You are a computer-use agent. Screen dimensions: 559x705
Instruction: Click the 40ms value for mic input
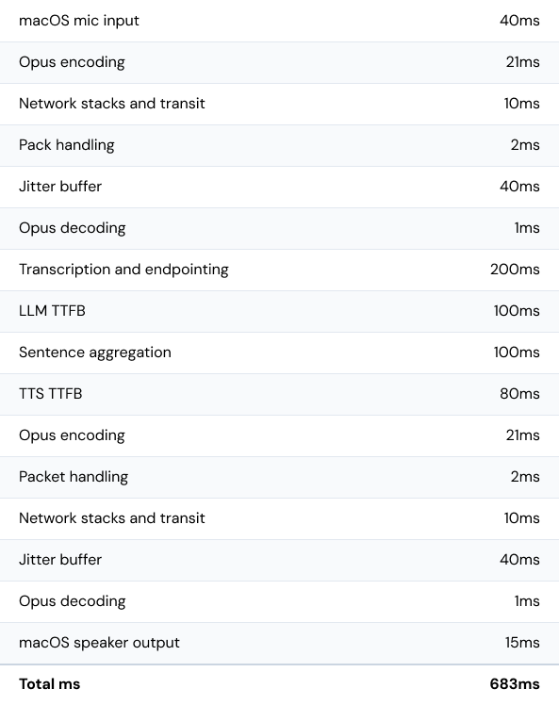(519, 21)
